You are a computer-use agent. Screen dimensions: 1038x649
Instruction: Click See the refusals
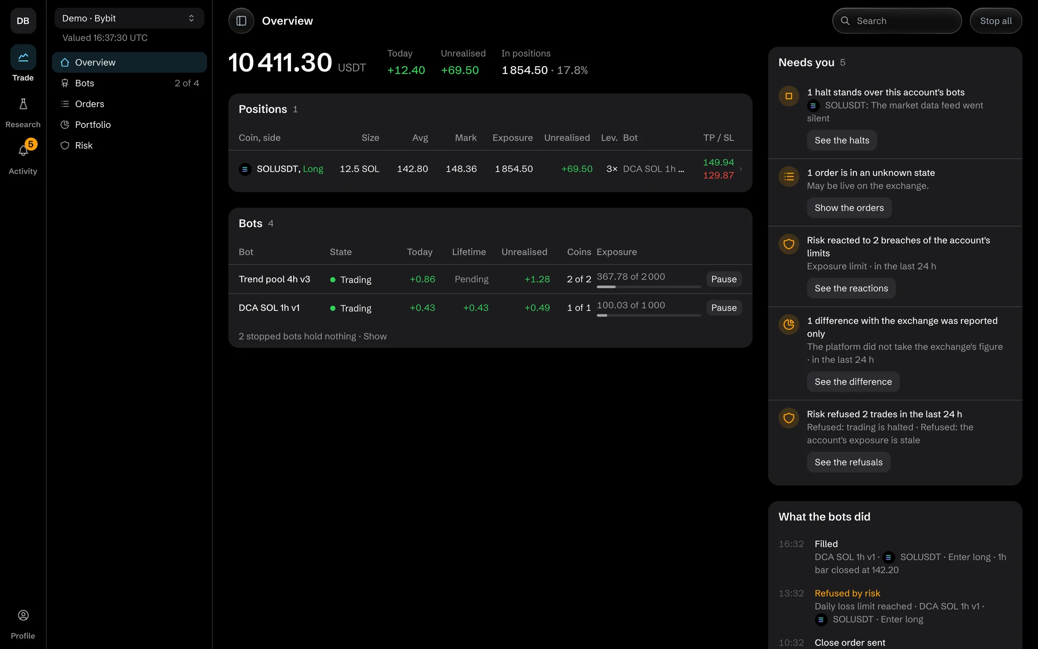click(849, 462)
